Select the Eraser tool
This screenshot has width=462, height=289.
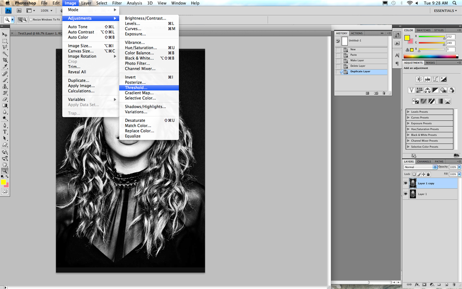tap(5, 99)
